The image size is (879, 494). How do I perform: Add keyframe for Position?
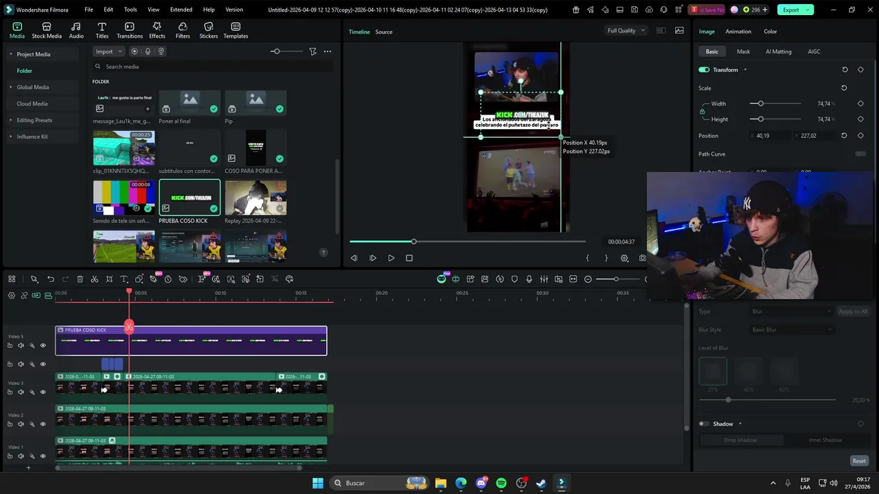(860, 136)
